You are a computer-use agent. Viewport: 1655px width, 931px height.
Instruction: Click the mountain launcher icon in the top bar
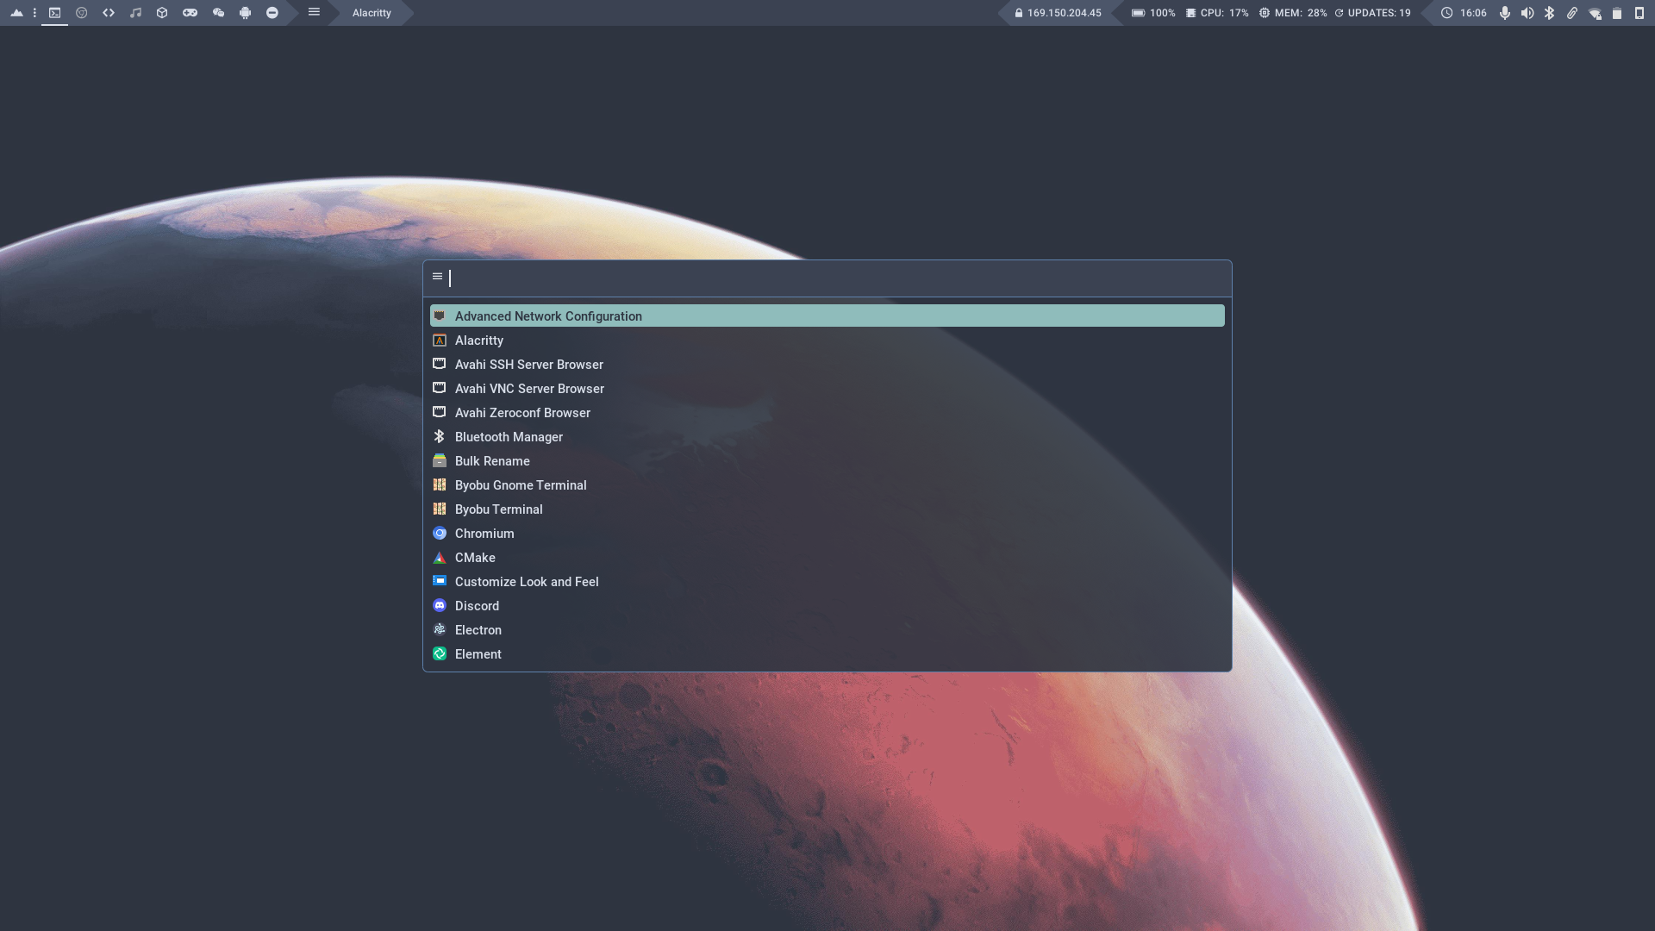tap(16, 13)
